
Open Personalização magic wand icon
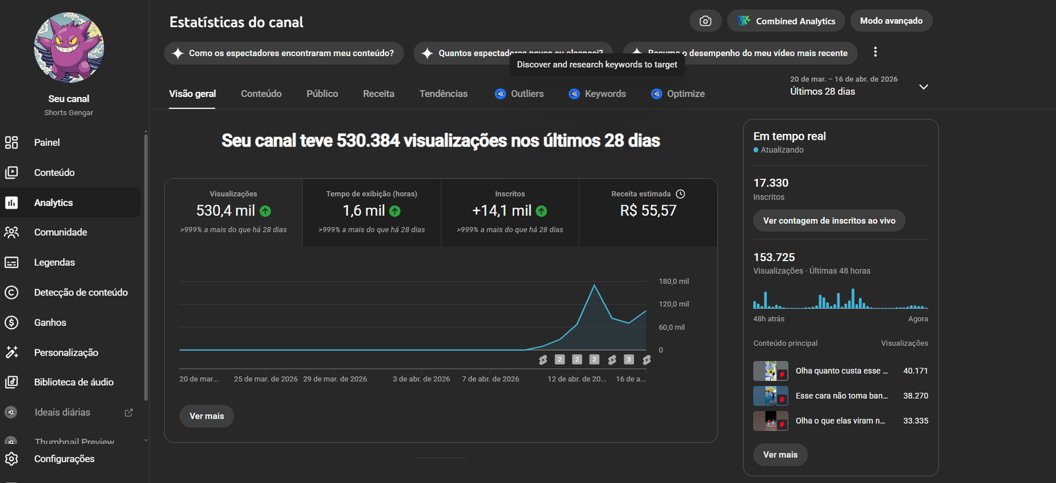[x=11, y=352]
